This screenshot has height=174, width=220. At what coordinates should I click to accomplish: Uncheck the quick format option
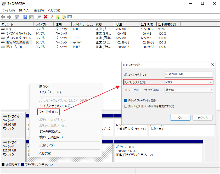point(125,101)
